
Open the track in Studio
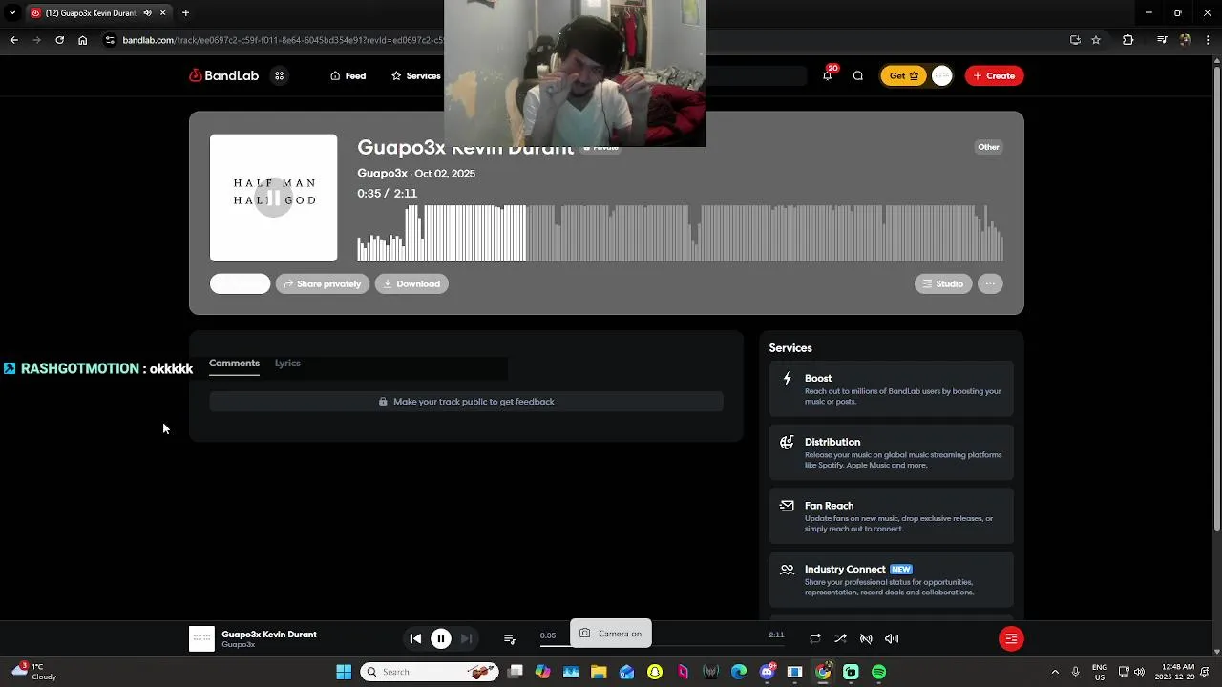coord(942,283)
